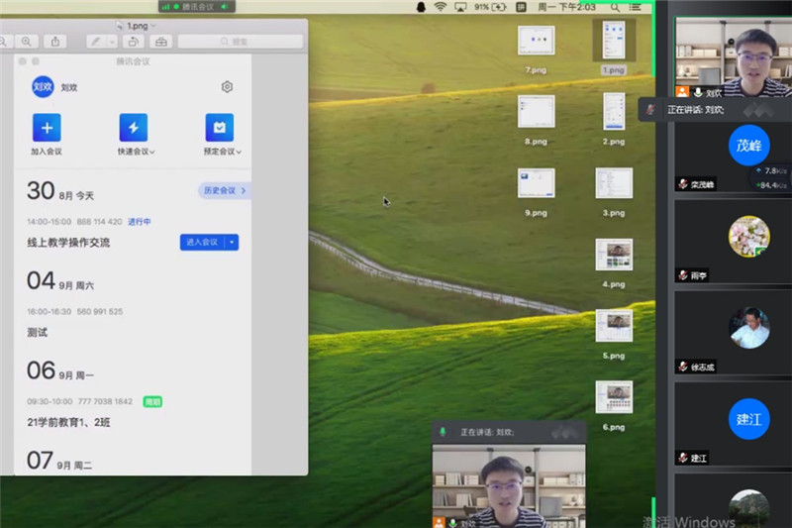Click the share icon in Preview toolbar
The height and width of the screenshot is (528, 792).
pos(55,42)
